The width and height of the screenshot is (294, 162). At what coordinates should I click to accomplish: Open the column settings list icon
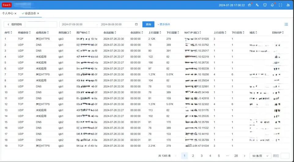pos(286,24)
